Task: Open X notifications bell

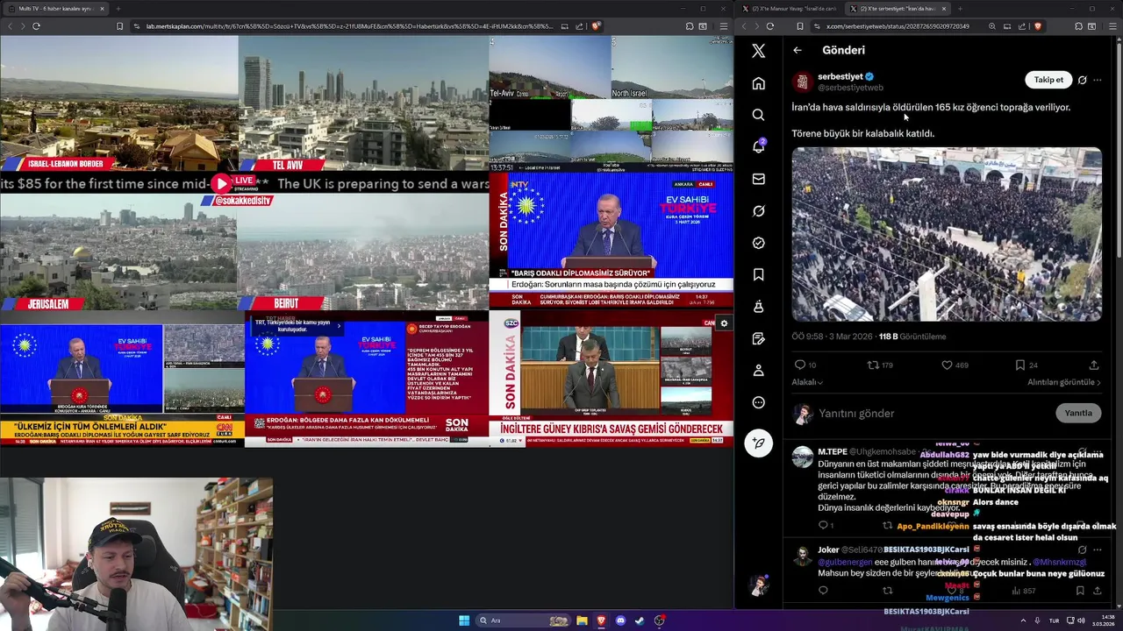Action: tap(758, 146)
